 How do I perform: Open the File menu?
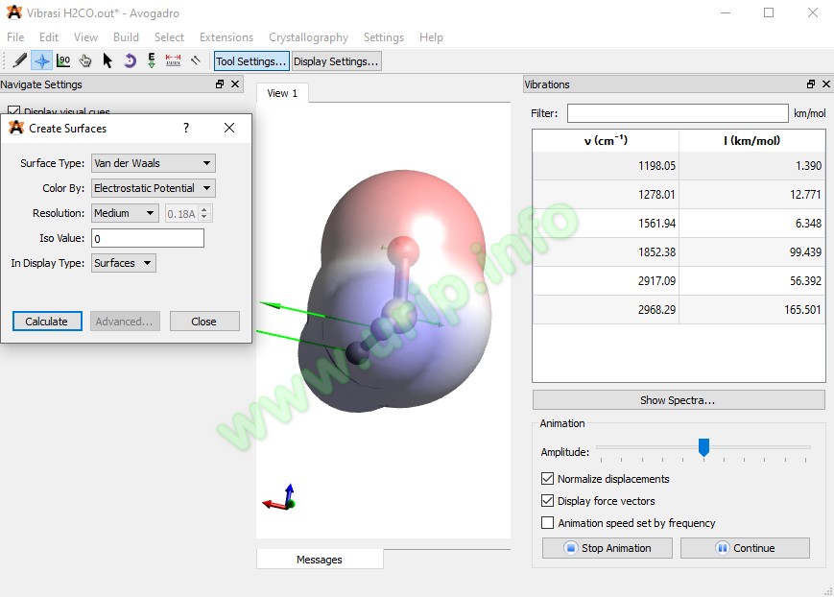click(15, 37)
